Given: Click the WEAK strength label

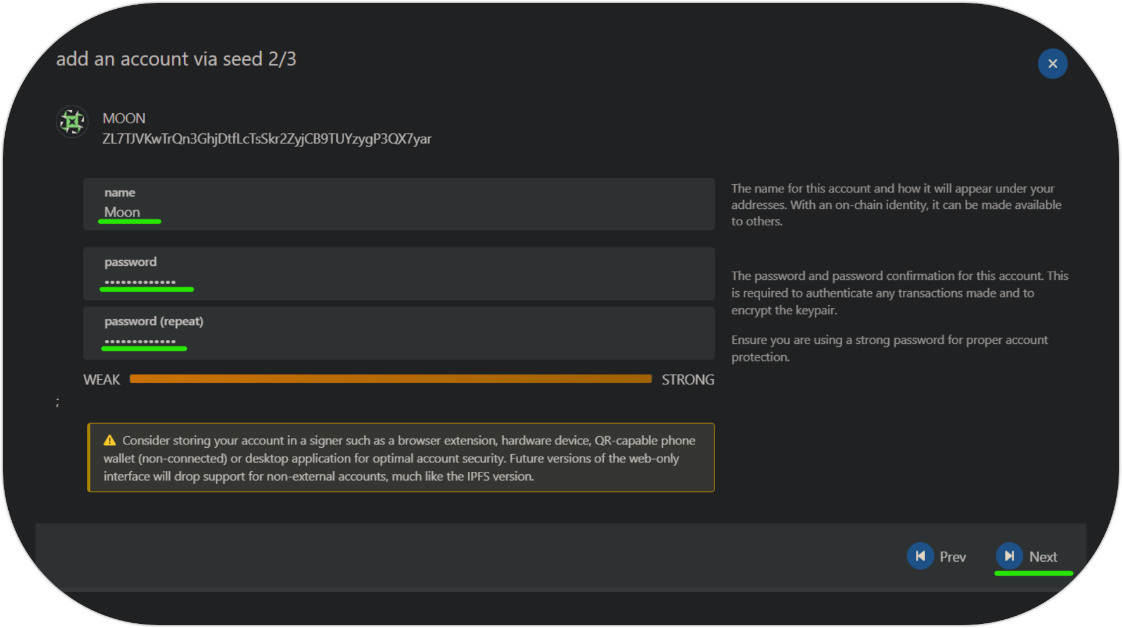Looking at the screenshot, I should [102, 380].
